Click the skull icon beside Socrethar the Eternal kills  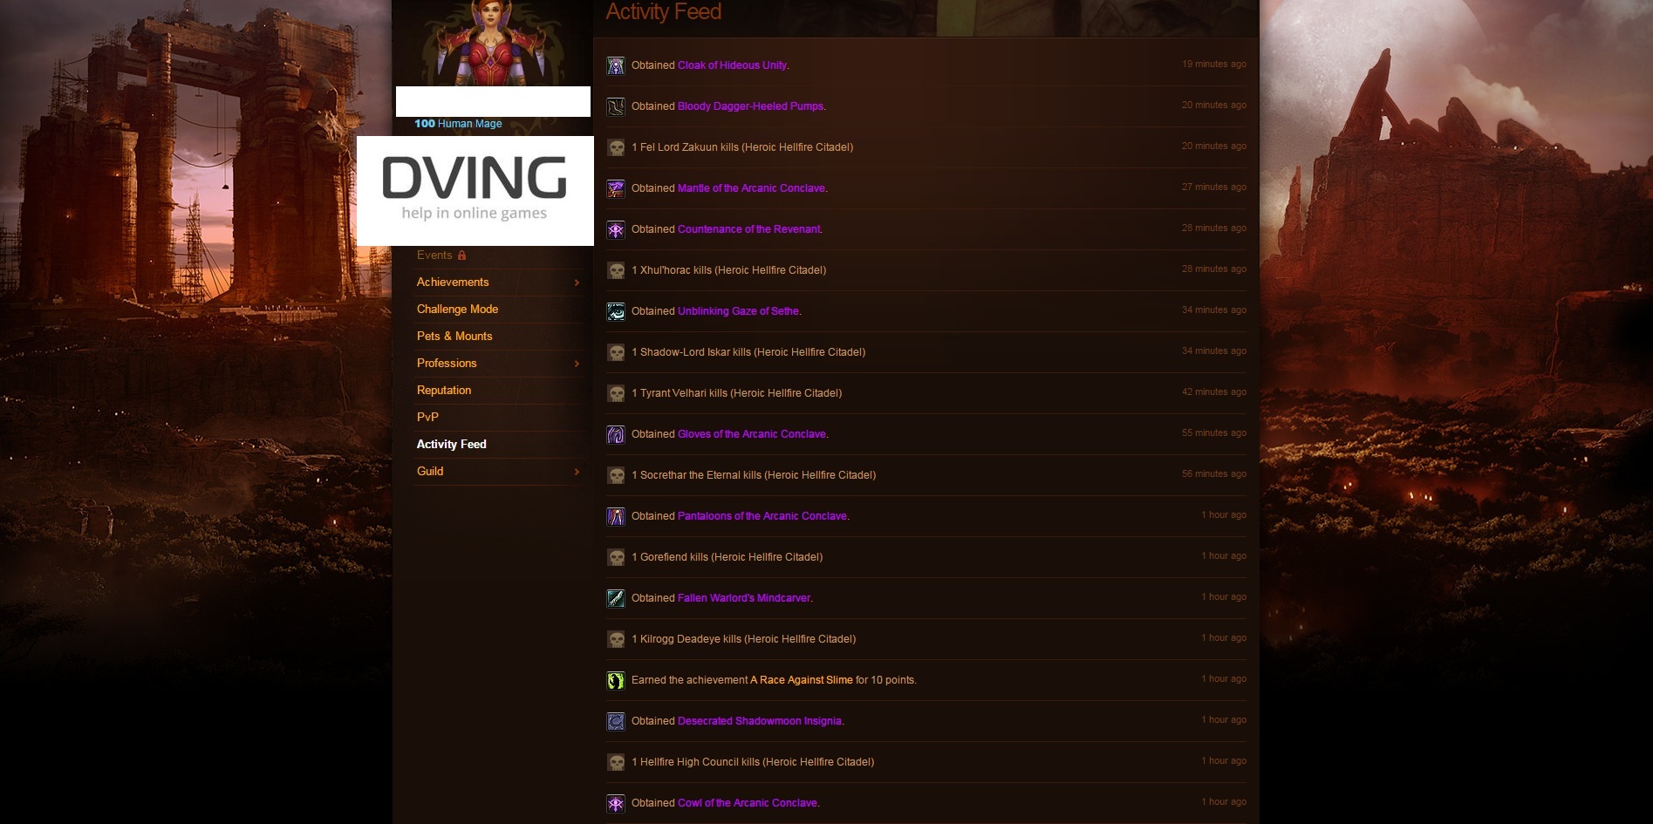pyautogui.click(x=616, y=475)
